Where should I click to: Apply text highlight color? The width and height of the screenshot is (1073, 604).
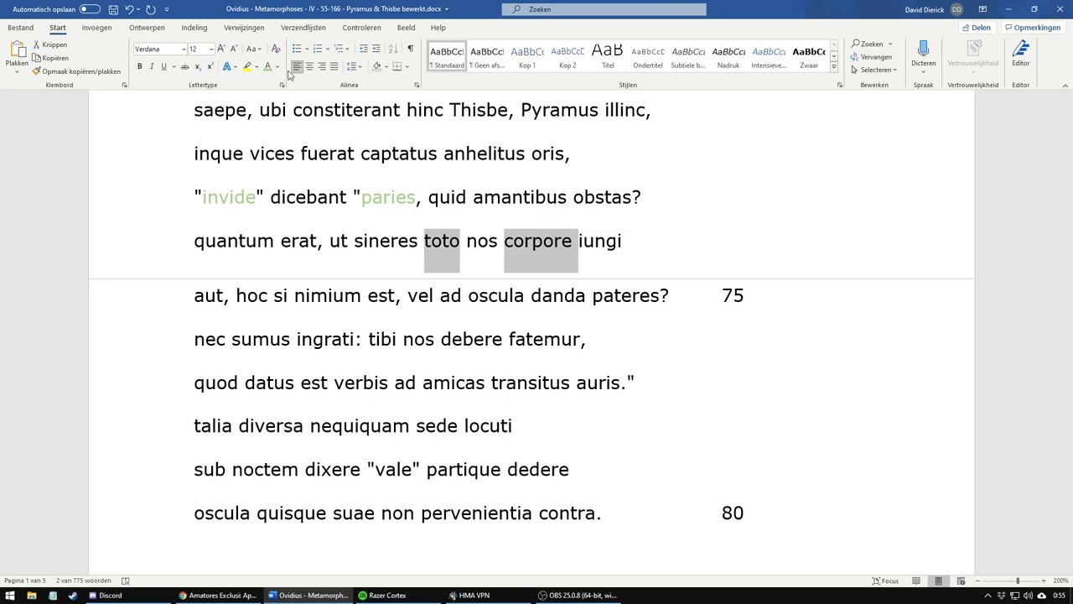(x=246, y=66)
